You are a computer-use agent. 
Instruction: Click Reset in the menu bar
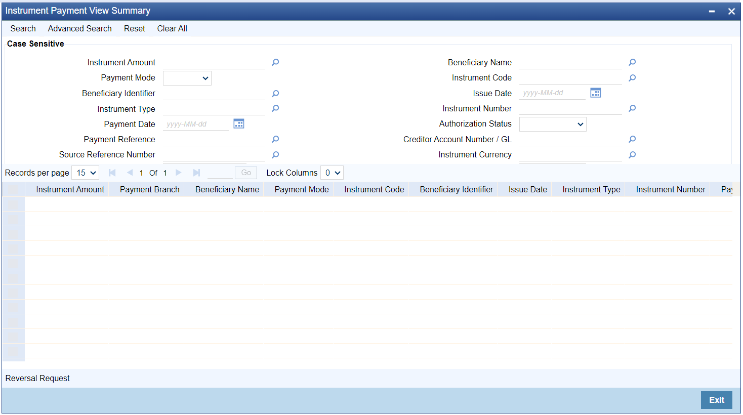pos(135,28)
